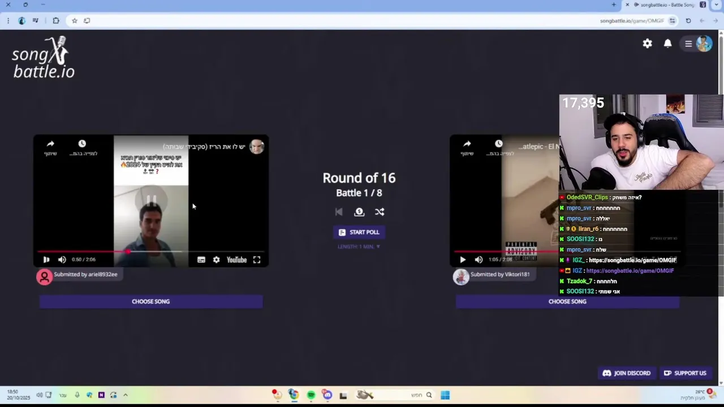Open the weather widget on taskbar

(x=700, y=395)
